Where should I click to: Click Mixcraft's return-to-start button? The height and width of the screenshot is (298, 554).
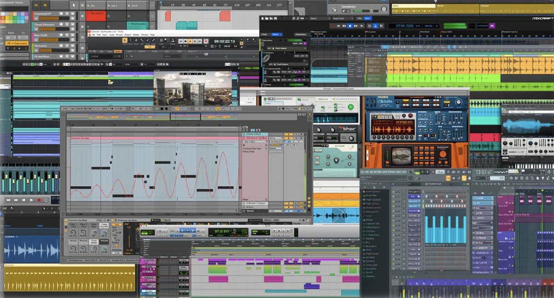pos(338,26)
